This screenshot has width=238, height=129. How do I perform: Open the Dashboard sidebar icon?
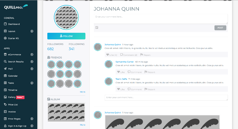pos(5,24)
